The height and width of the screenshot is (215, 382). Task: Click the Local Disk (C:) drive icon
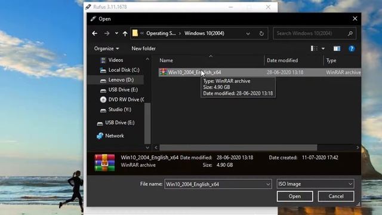(103, 70)
